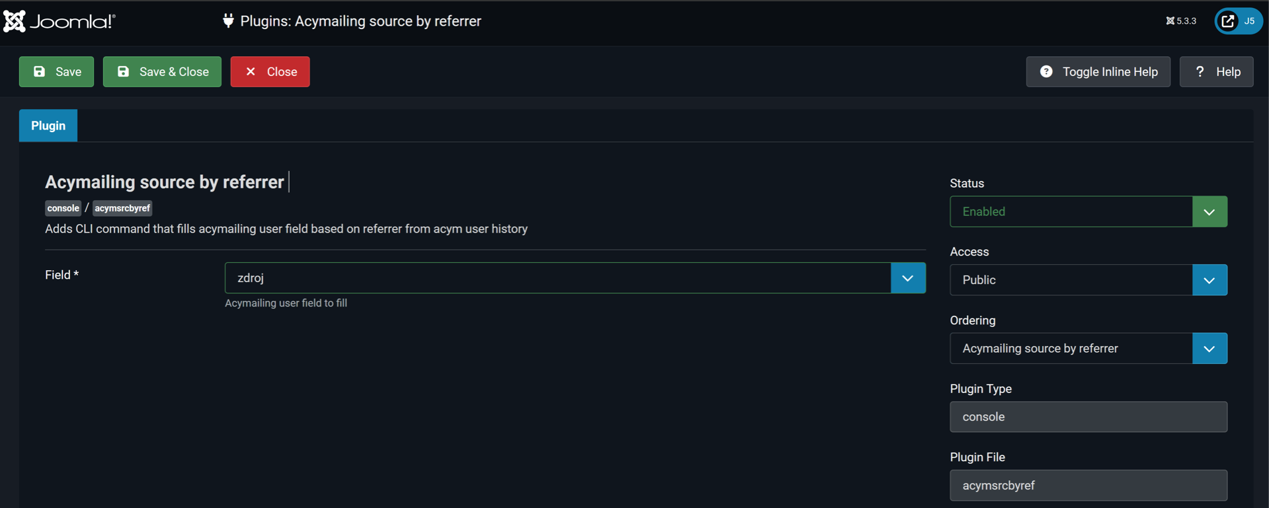Click the console badge label
Image resolution: width=1269 pixels, height=508 pixels.
(x=63, y=208)
